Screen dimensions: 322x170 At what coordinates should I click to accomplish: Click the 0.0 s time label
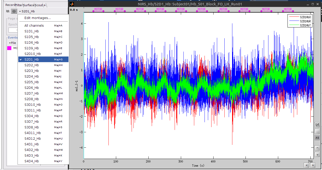pyautogui.click(x=74, y=10)
